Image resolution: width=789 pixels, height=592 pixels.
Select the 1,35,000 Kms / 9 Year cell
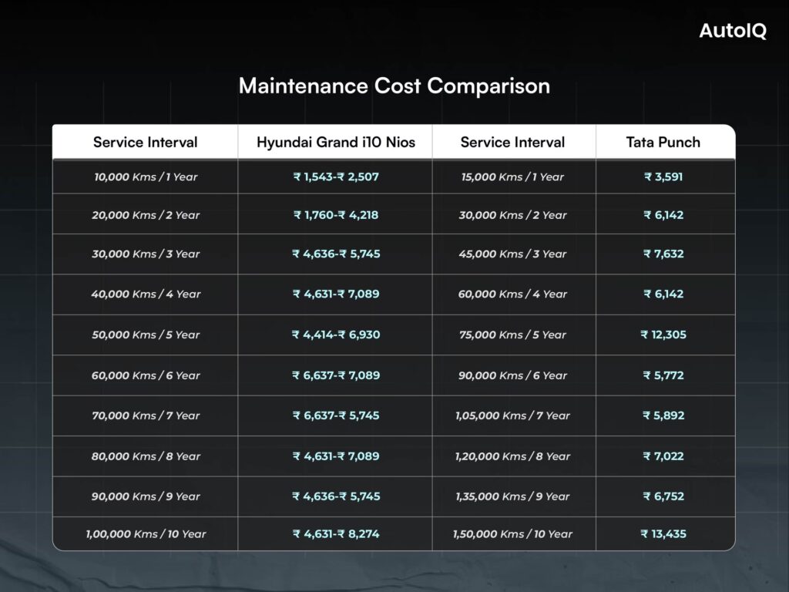pyautogui.click(x=512, y=496)
